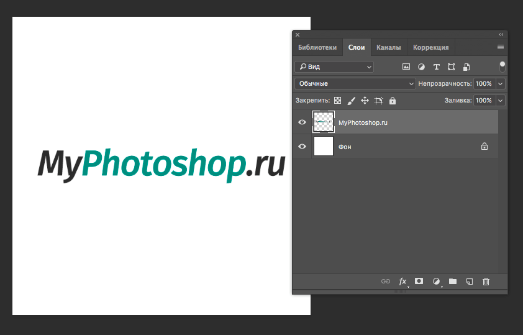
Task: Click the Фон layer name
Action: (345, 147)
